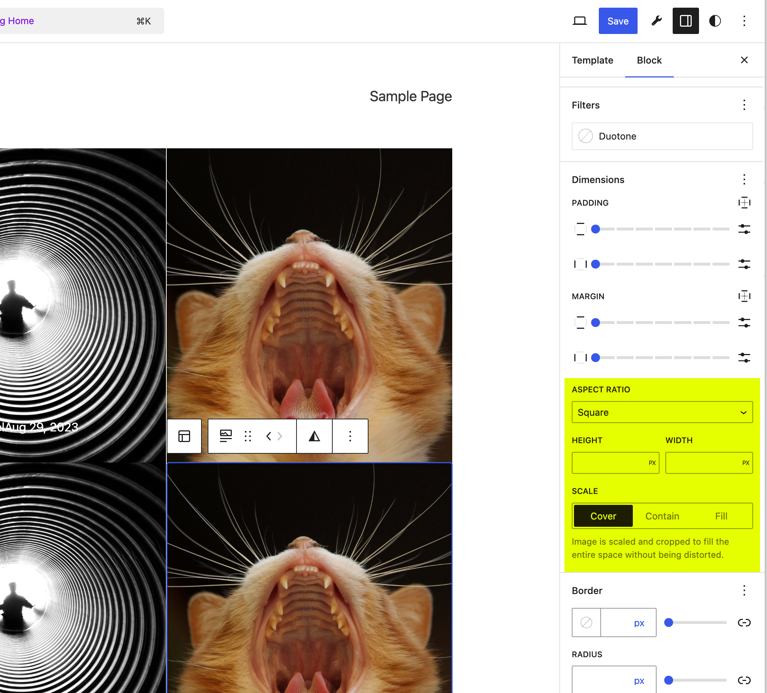The image size is (767, 693).
Task: Click the parent block selector icon
Action: [184, 437]
